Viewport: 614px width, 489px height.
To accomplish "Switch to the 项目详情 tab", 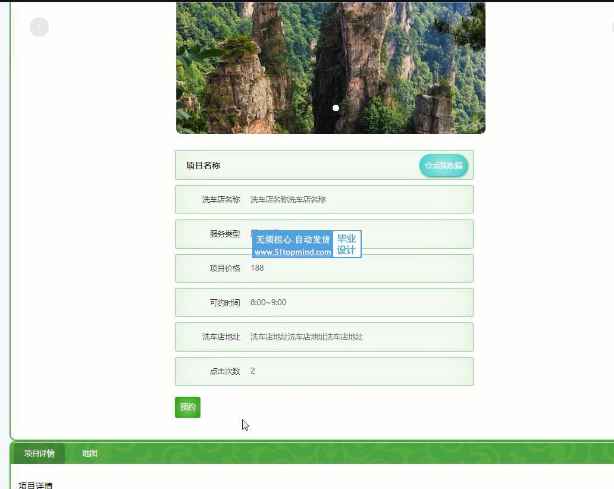I will click(x=39, y=453).
